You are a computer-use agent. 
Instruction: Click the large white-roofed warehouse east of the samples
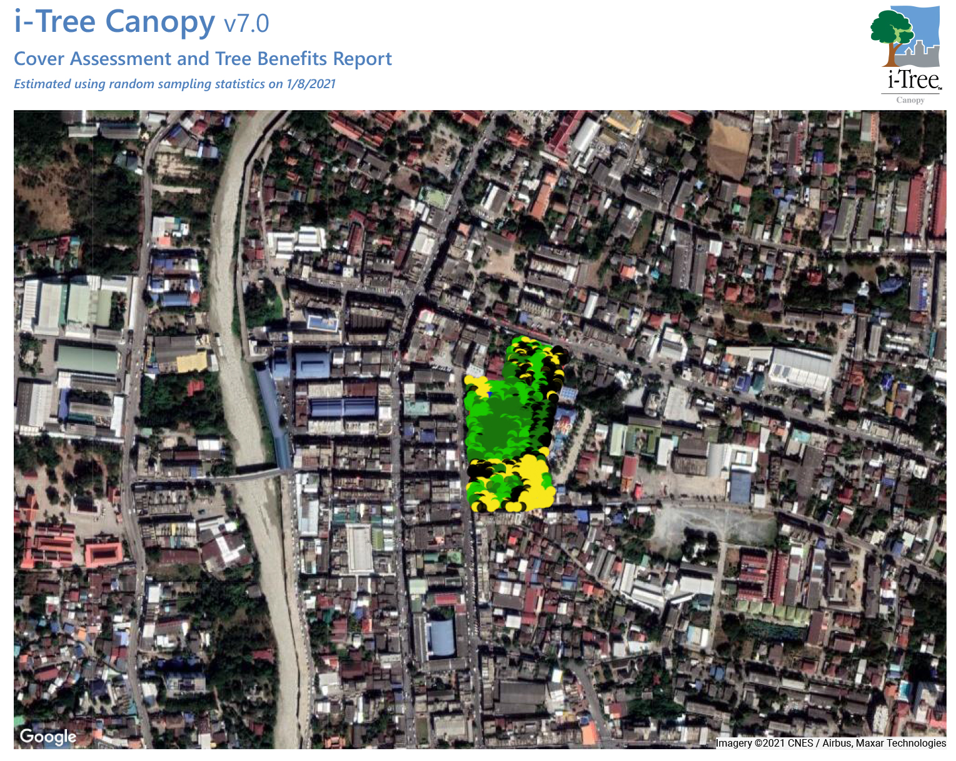[x=800, y=369]
